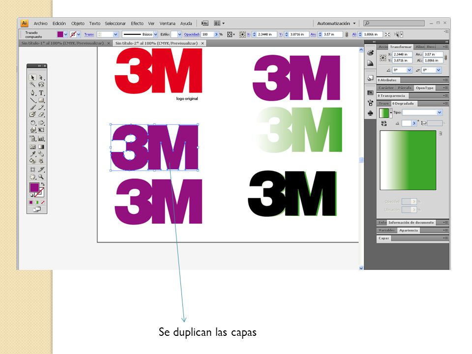The height and width of the screenshot is (354, 472).
Task: Click the Transparencia panel header
Action: point(392,96)
